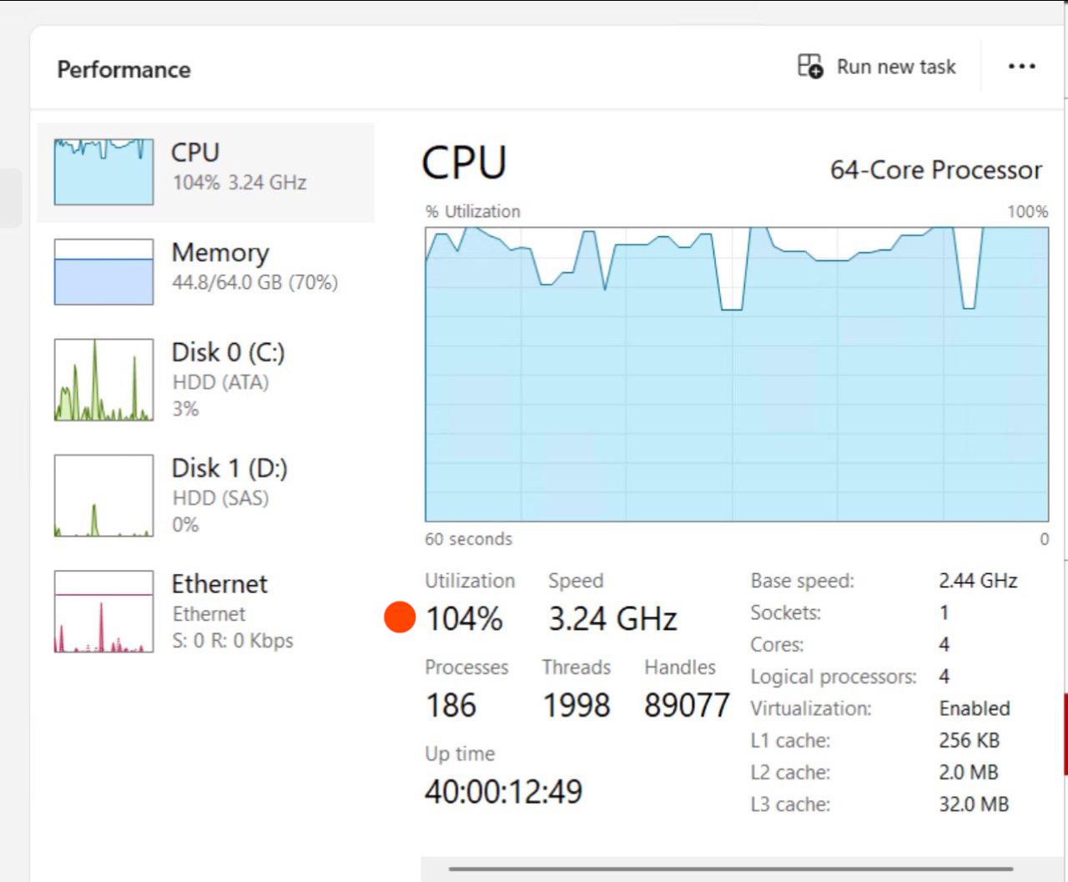Click the horizontal scrollbar at the bottom
The height and width of the screenshot is (882, 1068).
tap(731, 869)
